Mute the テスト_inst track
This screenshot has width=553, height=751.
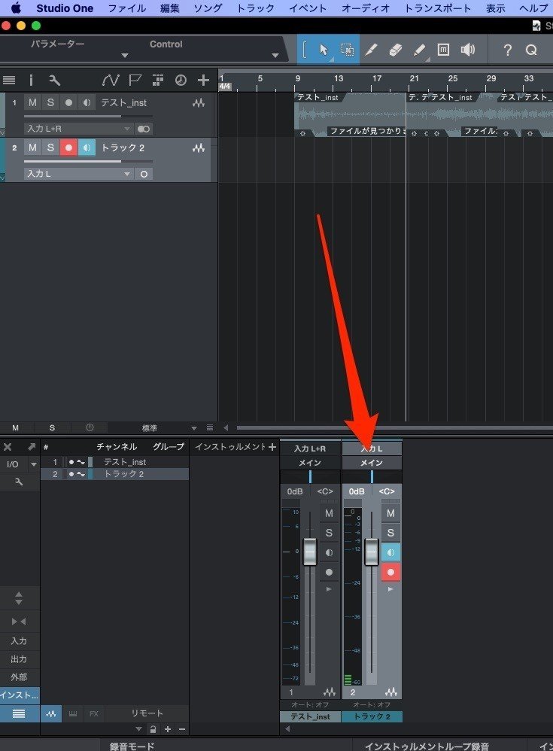[32, 102]
